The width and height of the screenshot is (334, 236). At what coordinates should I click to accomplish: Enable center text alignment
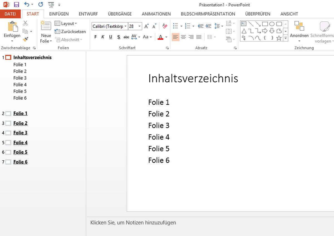(183, 37)
